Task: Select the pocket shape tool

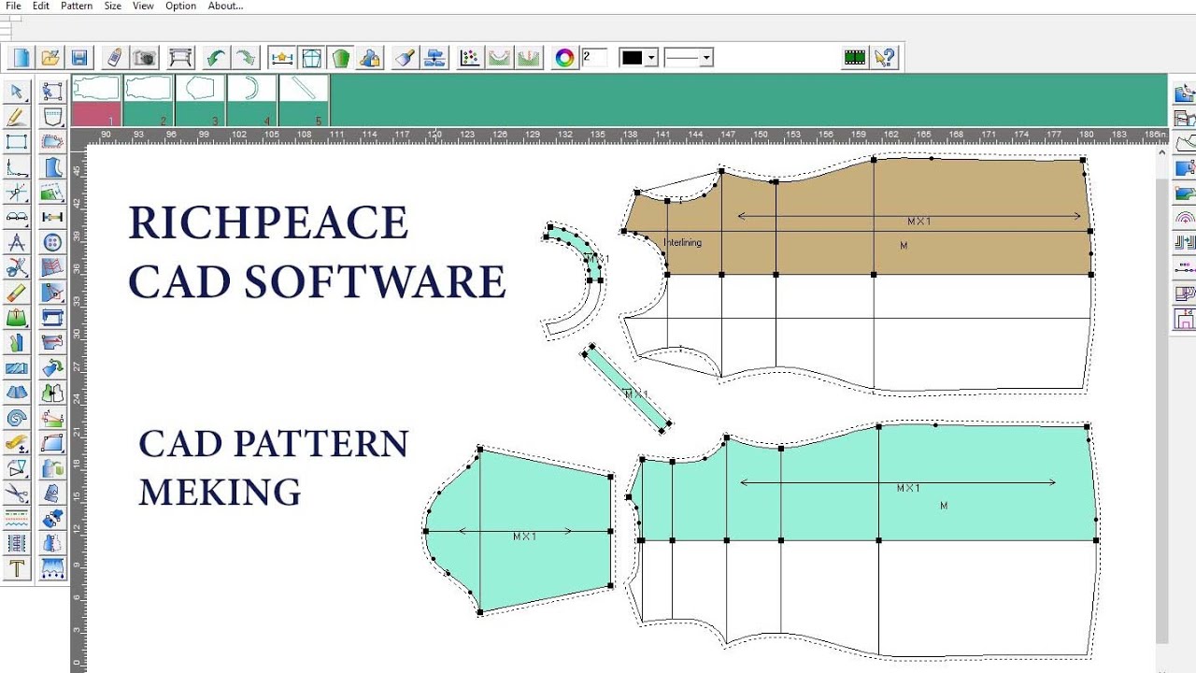Action: [52, 117]
